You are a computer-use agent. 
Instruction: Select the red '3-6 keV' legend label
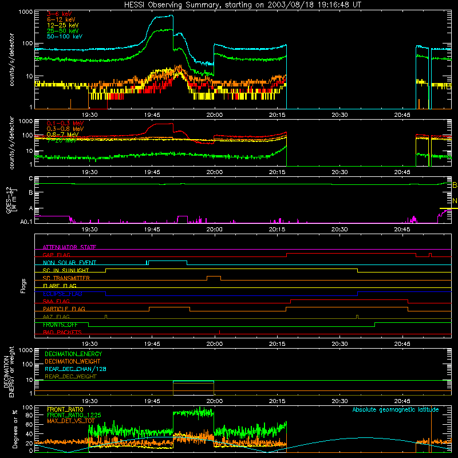(59, 14)
